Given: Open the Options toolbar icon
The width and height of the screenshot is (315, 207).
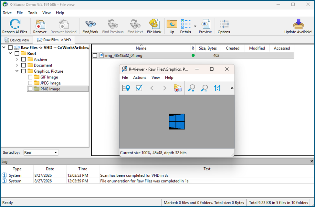Looking at the screenshot, I should tap(224, 24).
